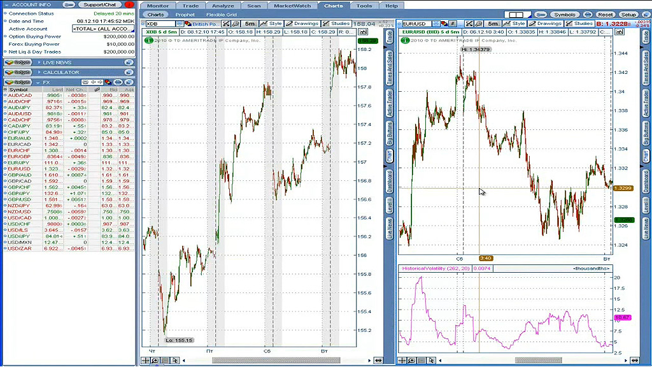Open the Active Account dropdown
The height and width of the screenshot is (367, 652).
point(103,29)
